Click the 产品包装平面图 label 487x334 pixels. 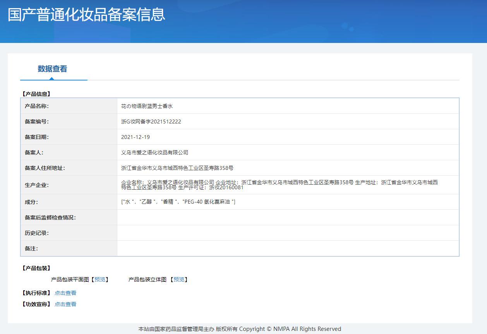point(70,279)
